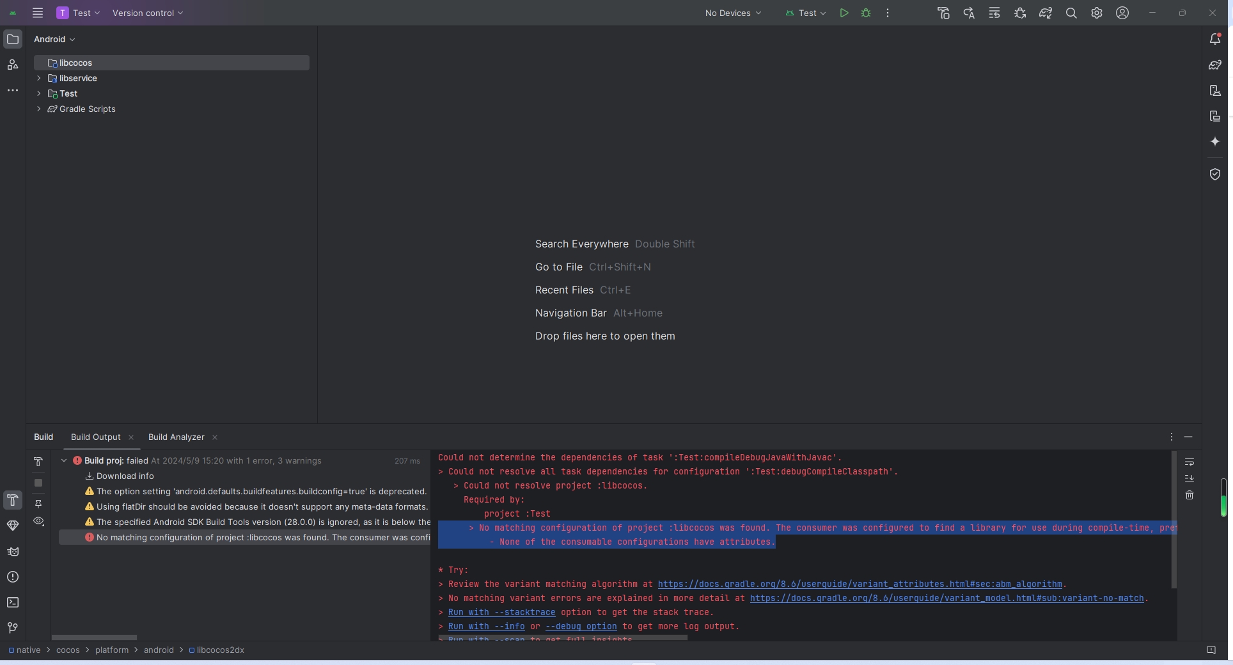Open the shield icon tool window in right sidebar
Image resolution: width=1233 pixels, height=665 pixels.
(1215, 174)
